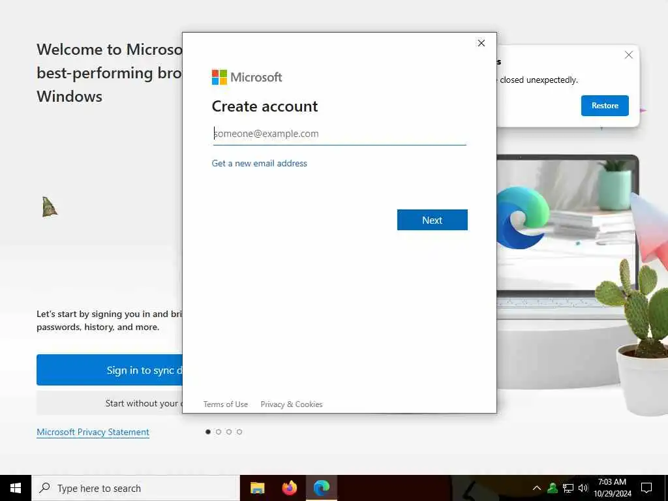Click the taskbar search magnifier icon
Screen dimensions: 668x501
[x=45, y=488]
